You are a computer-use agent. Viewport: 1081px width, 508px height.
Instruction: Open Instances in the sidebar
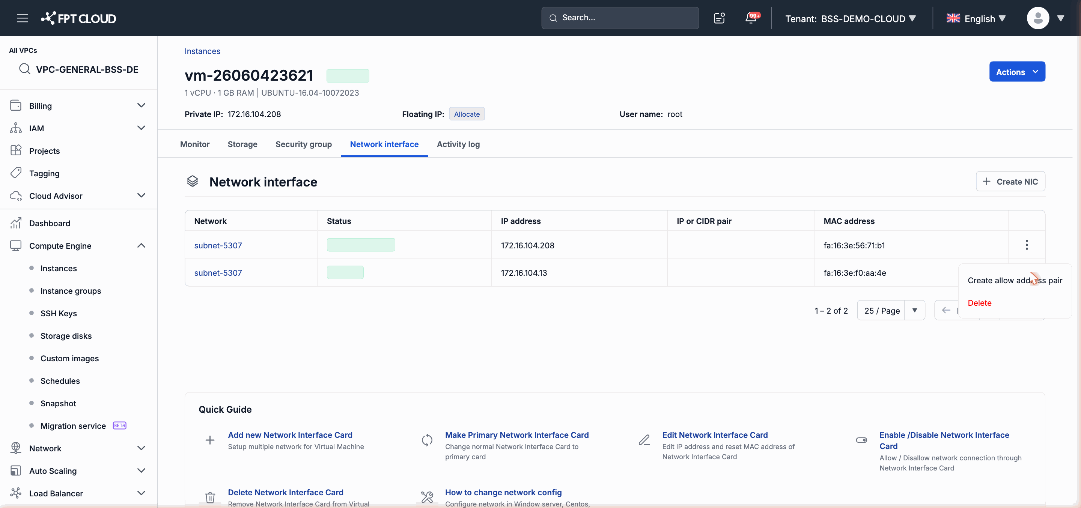tap(58, 268)
